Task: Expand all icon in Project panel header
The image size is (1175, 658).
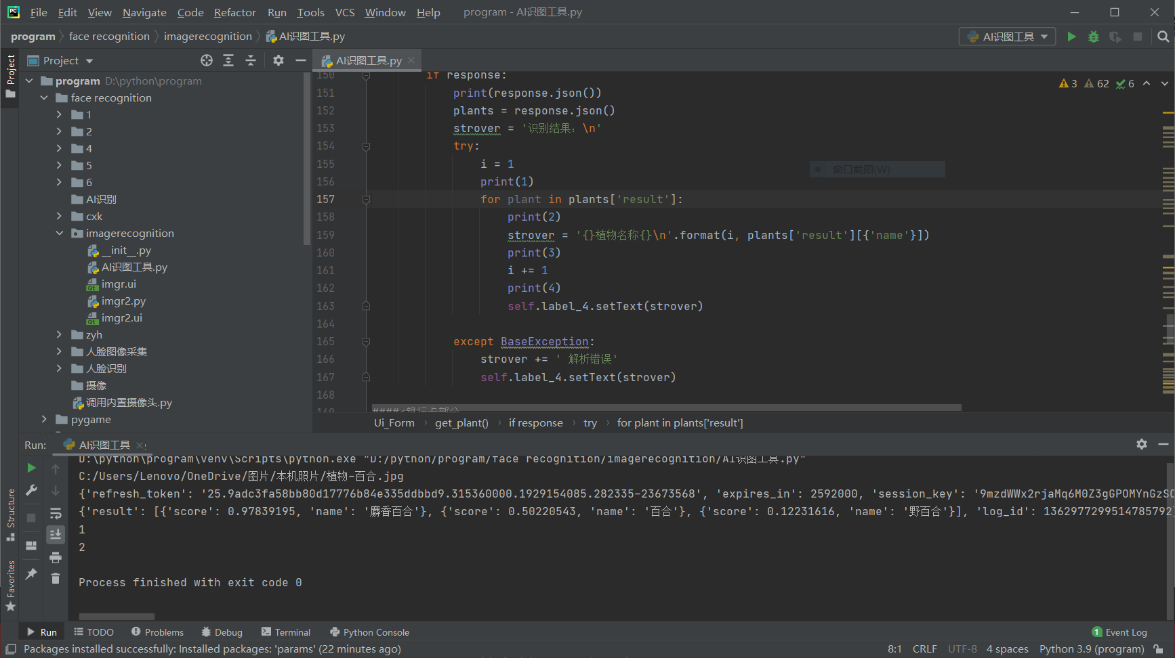Action: pyautogui.click(x=228, y=60)
